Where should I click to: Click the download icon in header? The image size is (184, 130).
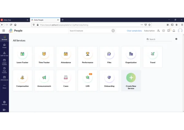click(x=163, y=31)
